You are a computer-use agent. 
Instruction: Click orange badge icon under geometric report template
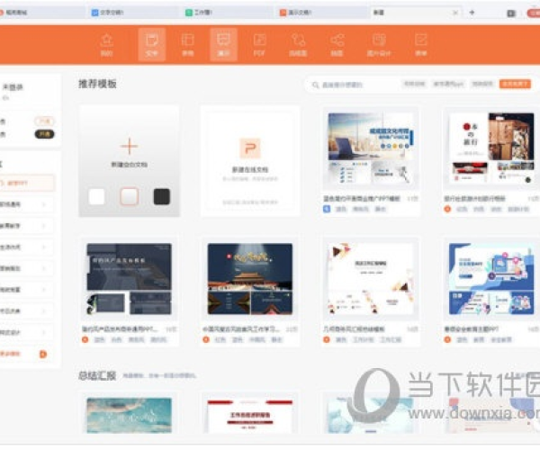[x=327, y=339]
